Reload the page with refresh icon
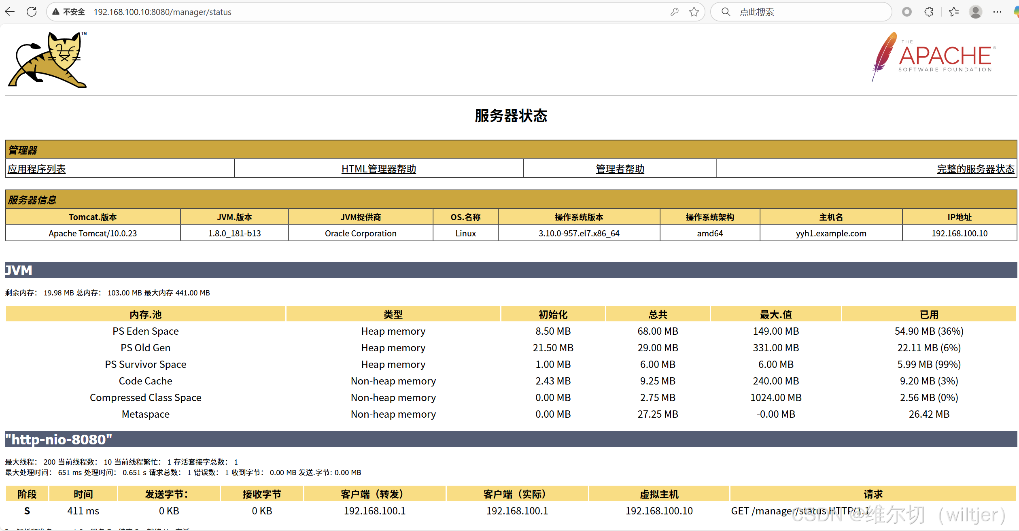 click(x=32, y=12)
